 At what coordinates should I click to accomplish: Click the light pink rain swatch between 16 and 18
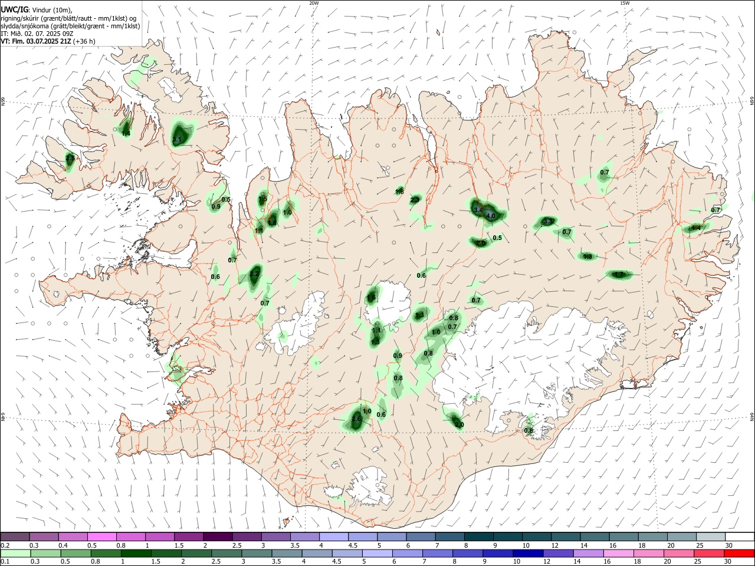point(618,553)
